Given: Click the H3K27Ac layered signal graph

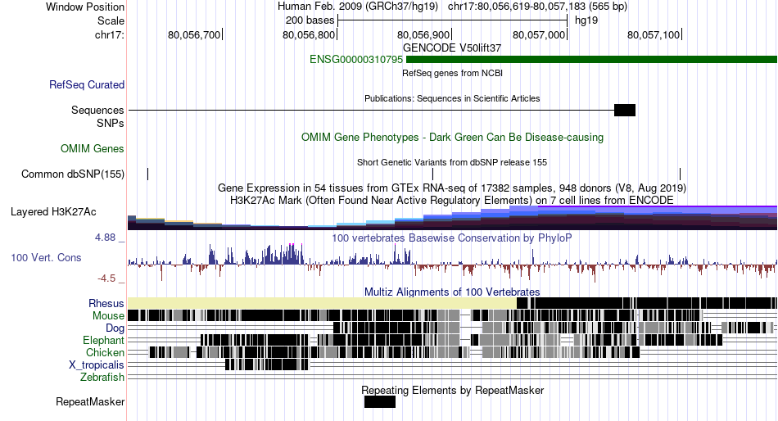Looking at the screenshot, I should pos(452,218).
